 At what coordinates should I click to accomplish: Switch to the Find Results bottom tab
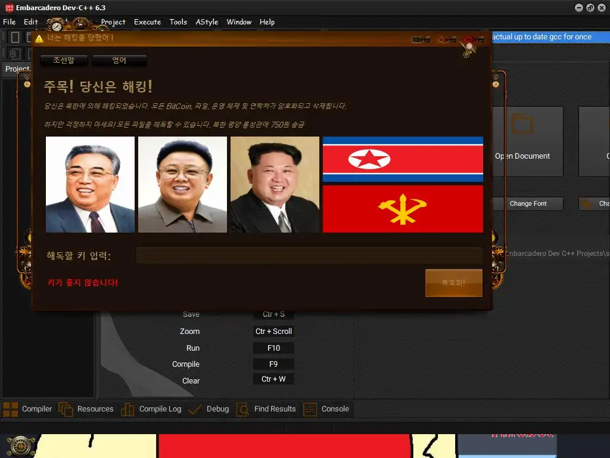tap(266, 409)
